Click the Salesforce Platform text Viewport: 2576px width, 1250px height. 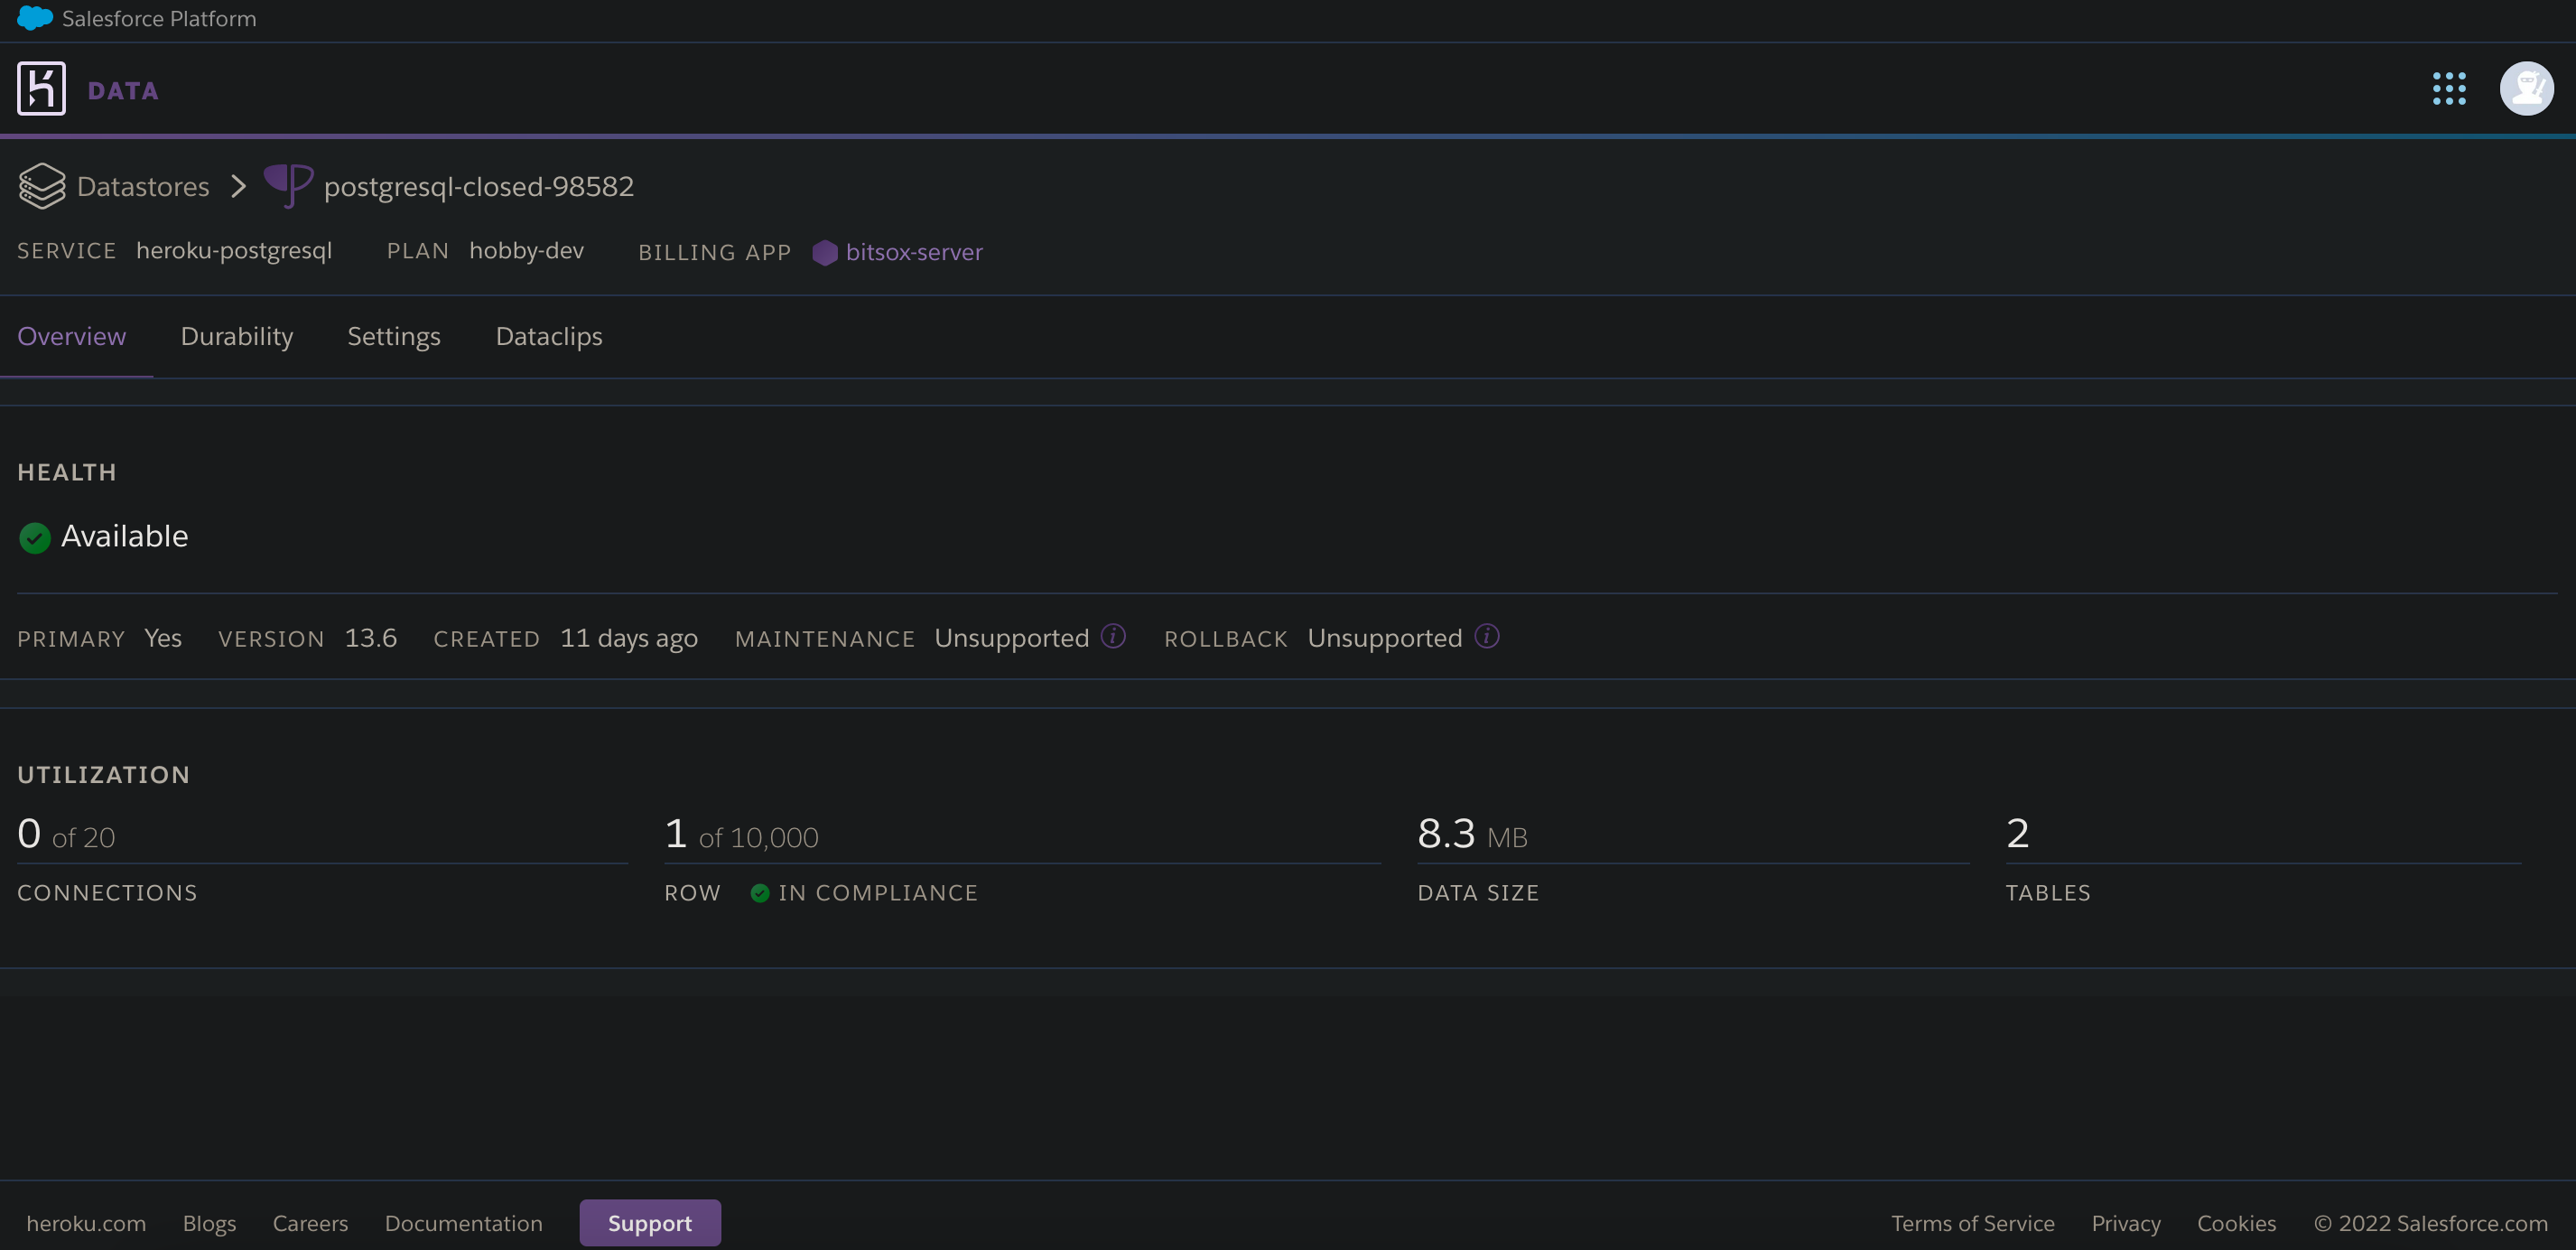pyautogui.click(x=159, y=18)
